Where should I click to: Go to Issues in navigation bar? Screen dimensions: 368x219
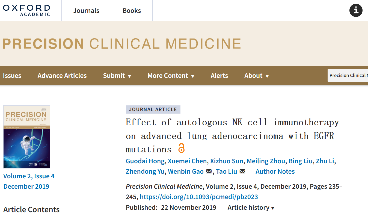pos(12,76)
